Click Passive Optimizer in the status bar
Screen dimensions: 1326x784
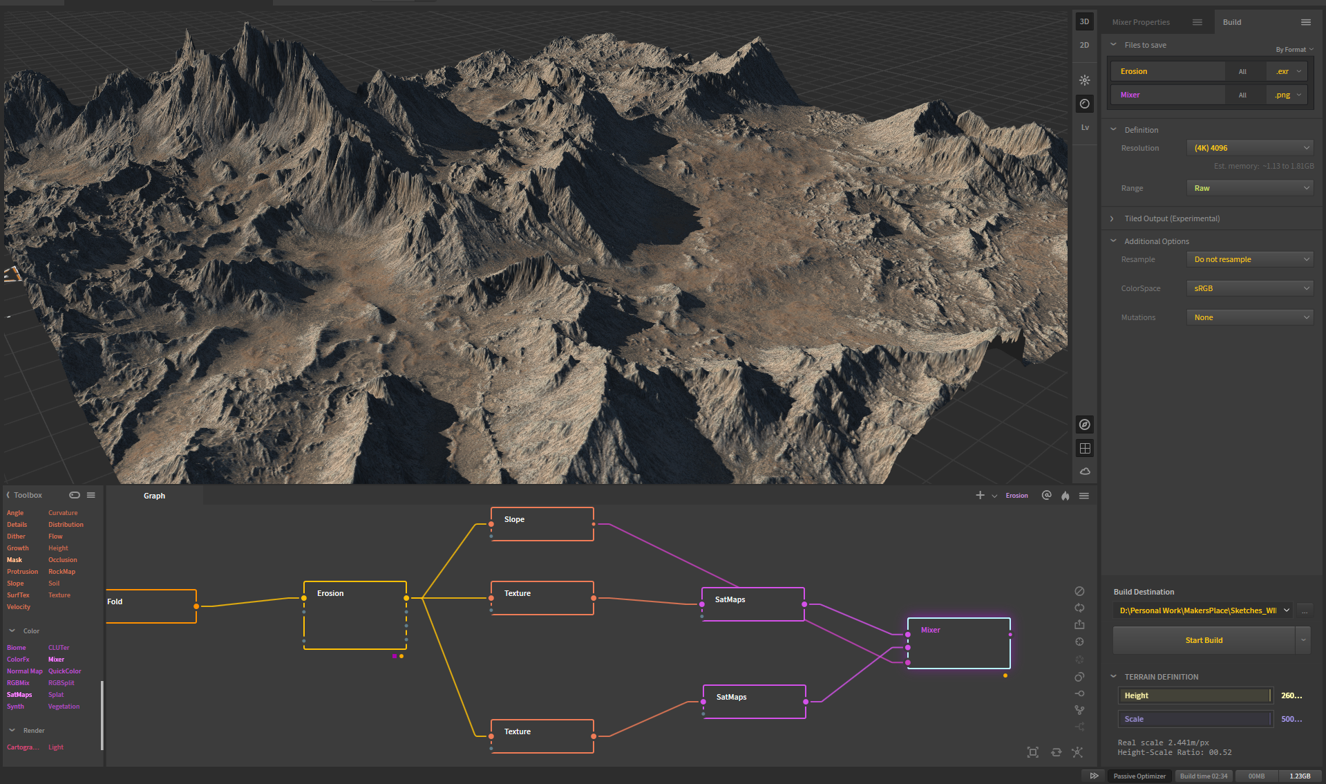[1139, 776]
